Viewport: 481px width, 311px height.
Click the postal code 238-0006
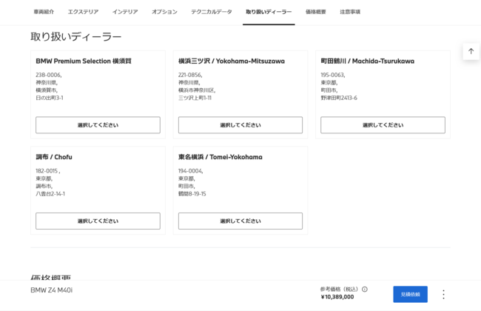(48, 75)
